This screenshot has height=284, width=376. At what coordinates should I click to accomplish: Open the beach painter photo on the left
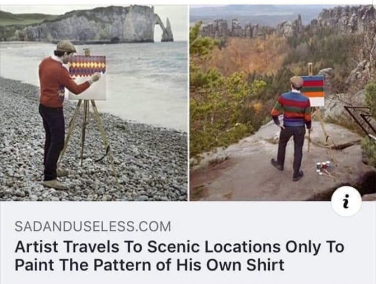[94, 103]
